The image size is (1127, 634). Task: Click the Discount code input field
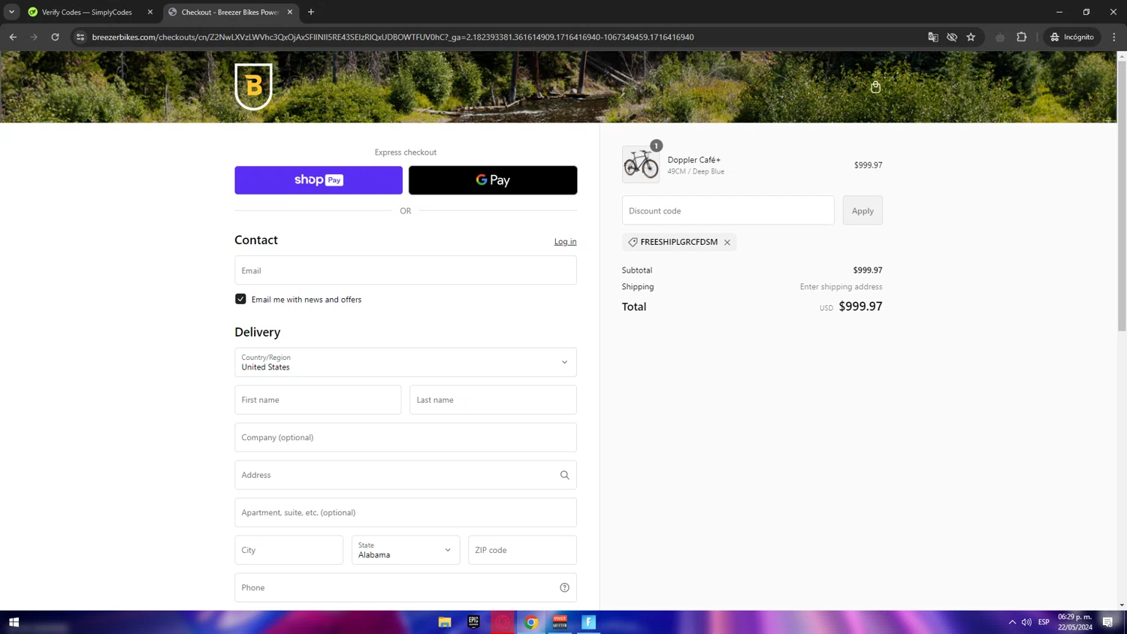(x=728, y=210)
